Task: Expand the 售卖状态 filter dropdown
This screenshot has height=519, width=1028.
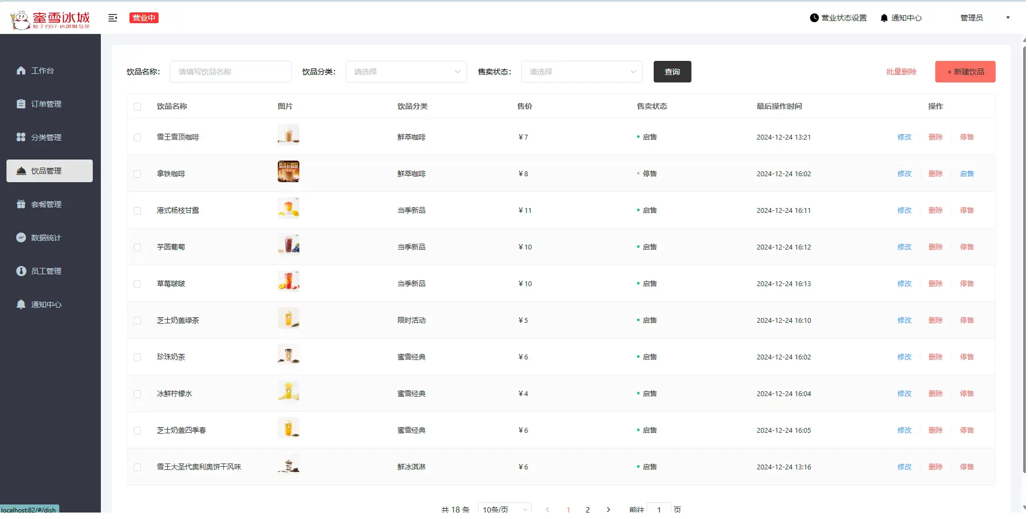Action: [581, 72]
